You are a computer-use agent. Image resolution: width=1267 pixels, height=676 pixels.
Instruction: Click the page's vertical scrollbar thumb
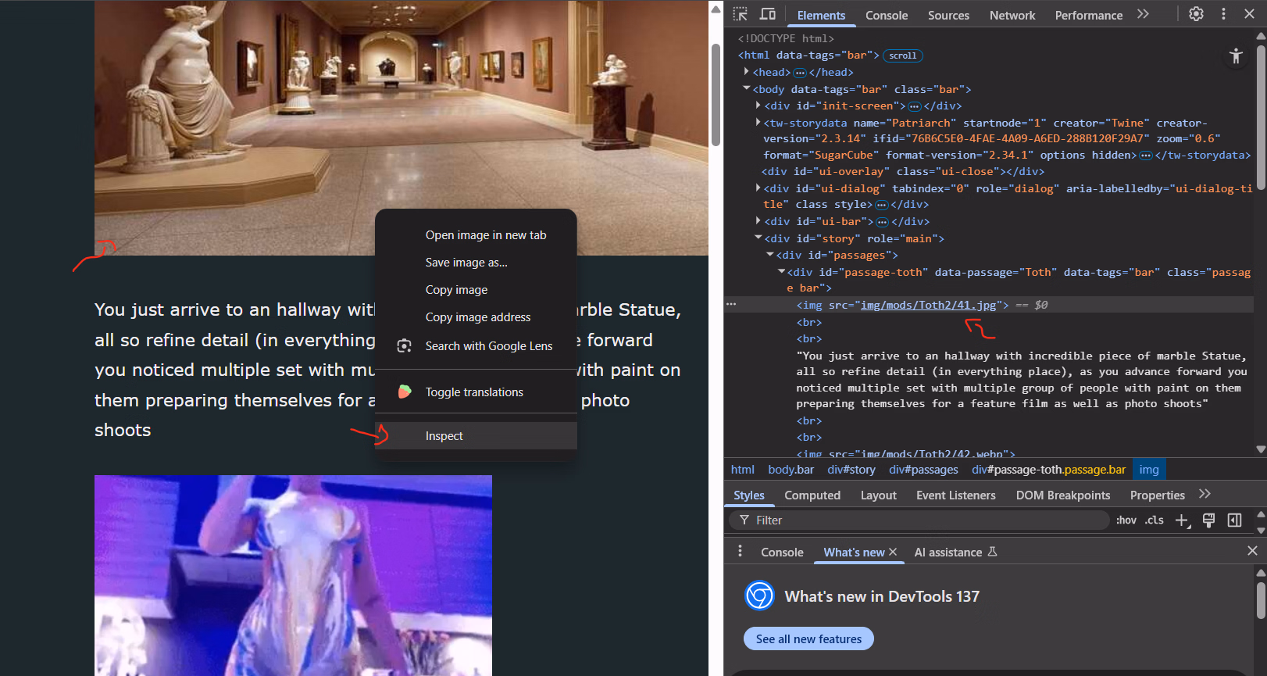[715, 94]
